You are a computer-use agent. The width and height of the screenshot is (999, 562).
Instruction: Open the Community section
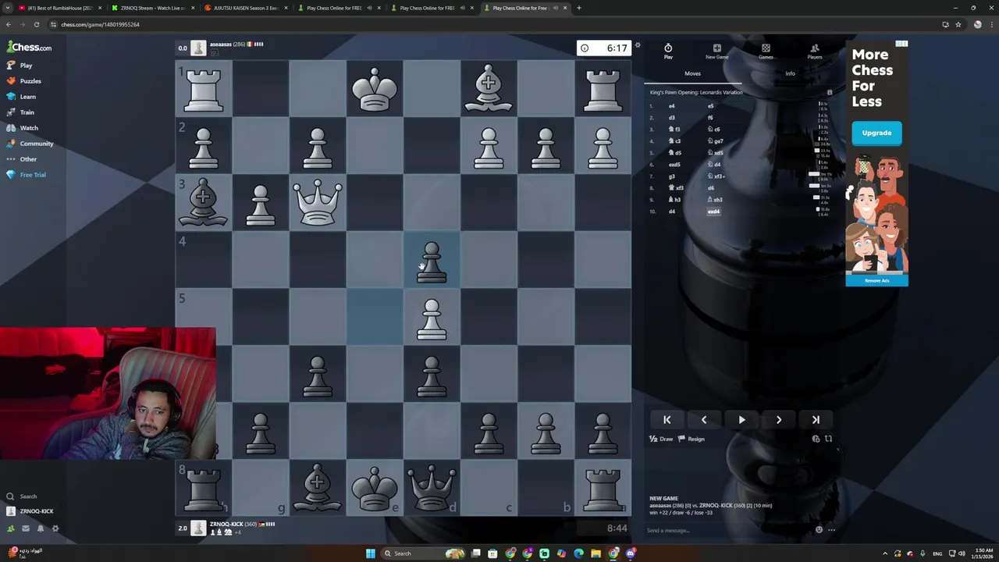(x=30, y=144)
